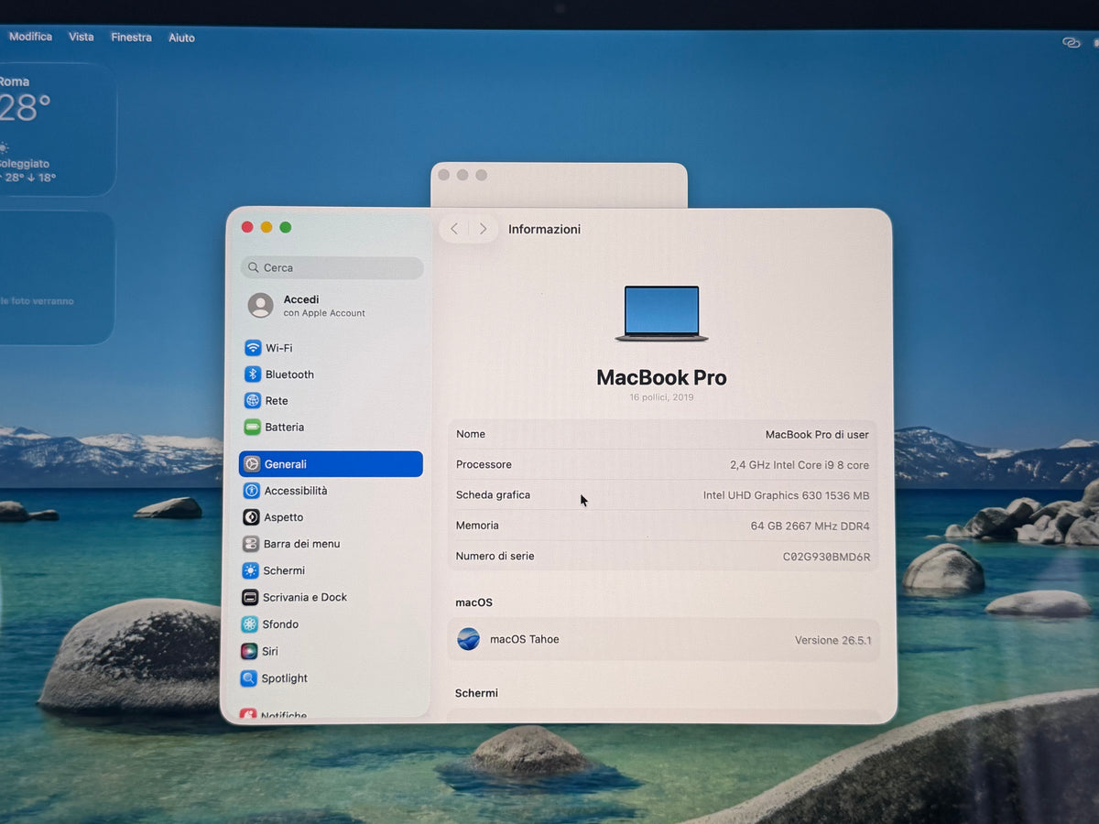Click the Cerca search field
This screenshot has height=824, width=1099.
tap(332, 267)
